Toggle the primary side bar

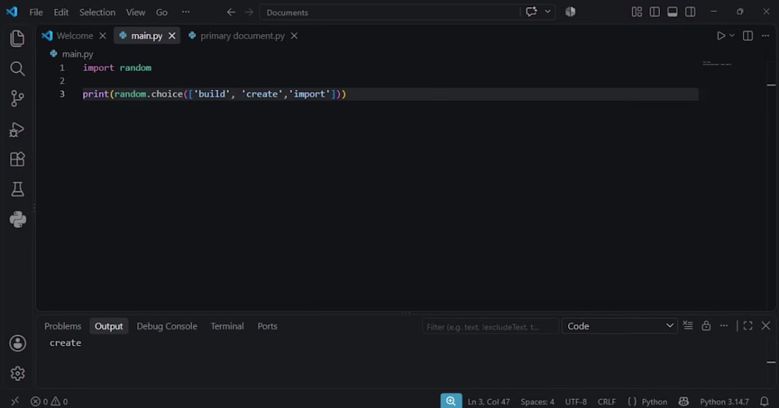click(654, 12)
